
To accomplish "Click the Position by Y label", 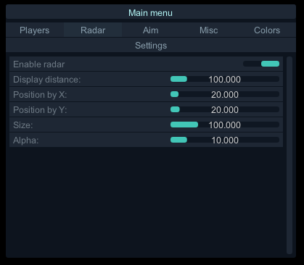I will point(40,110).
